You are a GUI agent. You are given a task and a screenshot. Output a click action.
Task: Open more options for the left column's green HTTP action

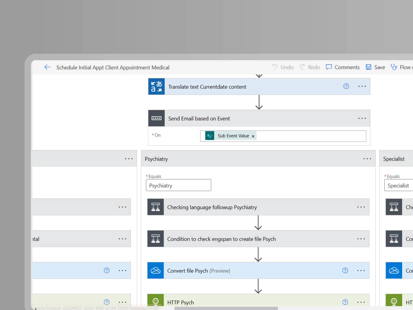tap(122, 302)
